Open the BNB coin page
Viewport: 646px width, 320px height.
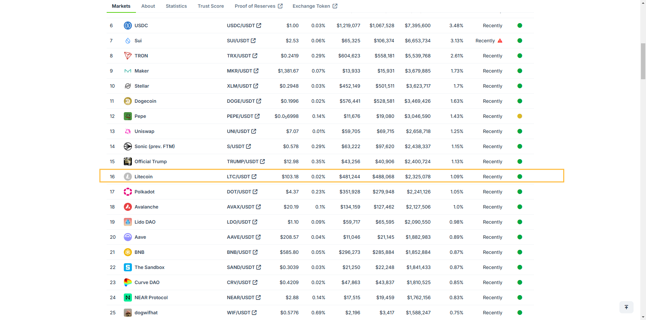[x=139, y=252]
